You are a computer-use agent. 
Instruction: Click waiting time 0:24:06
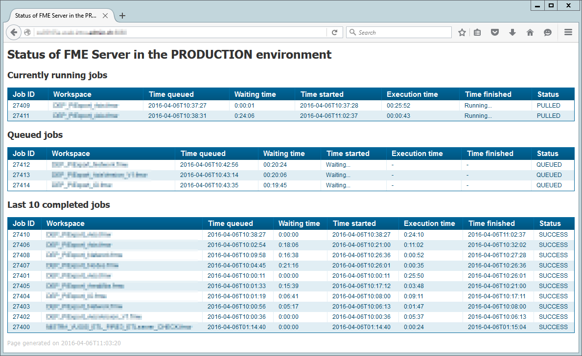[x=244, y=116]
